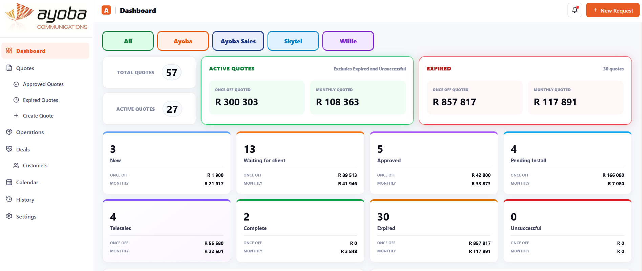642x271 pixels.
Task: Create a New Request
Action: coord(613,10)
